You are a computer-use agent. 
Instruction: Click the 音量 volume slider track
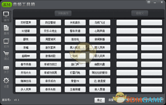(x=140, y=100)
